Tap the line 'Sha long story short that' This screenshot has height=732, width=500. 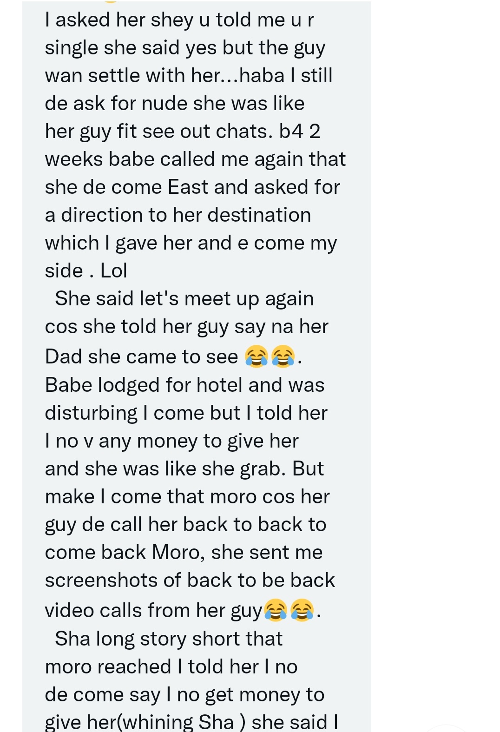tap(169, 639)
